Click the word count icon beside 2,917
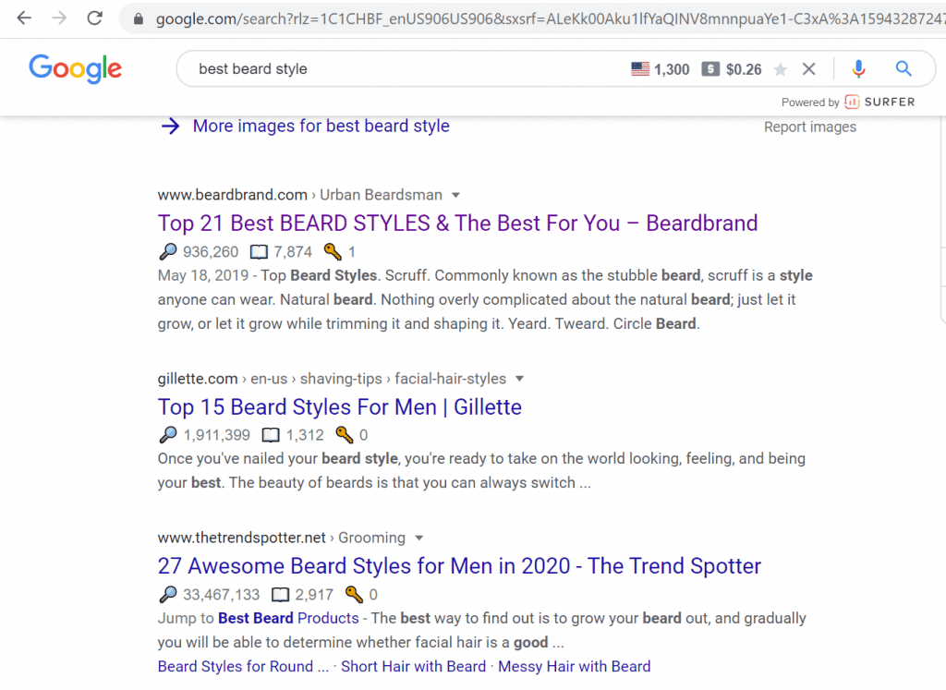The width and height of the screenshot is (946, 690). pos(281,595)
